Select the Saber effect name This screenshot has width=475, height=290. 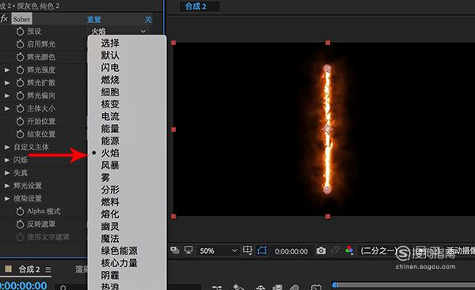(x=22, y=19)
